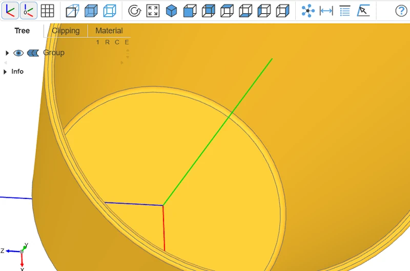This screenshot has width=410, height=271.
Task: Open the properties list tool
Action: [345, 10]
